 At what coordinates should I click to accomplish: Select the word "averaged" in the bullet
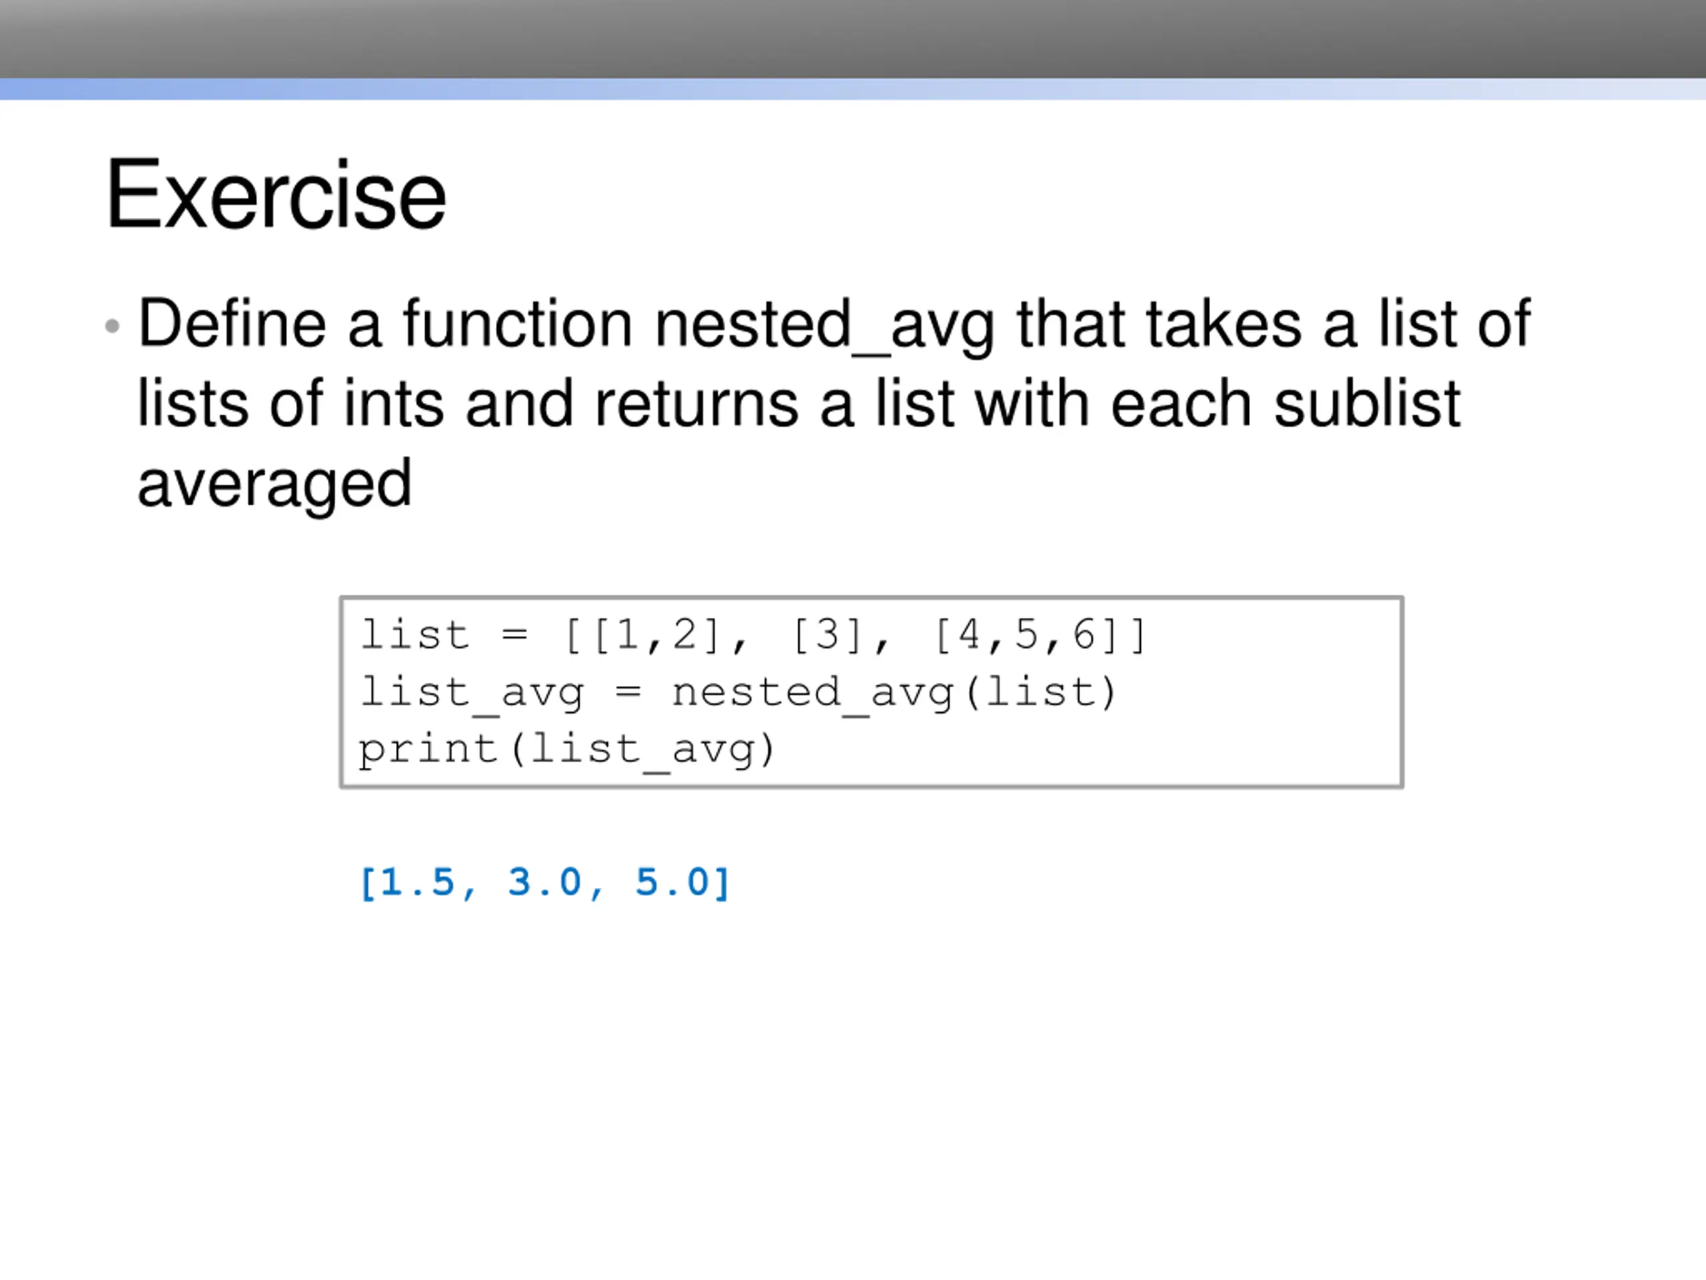point(275,485)
